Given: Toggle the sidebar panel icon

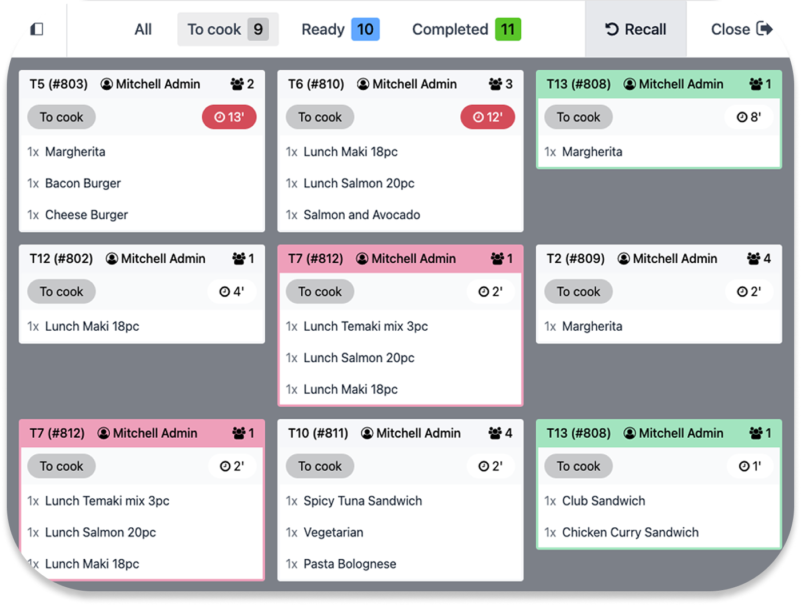Looking at the screenshot, I should click(37, 29).
